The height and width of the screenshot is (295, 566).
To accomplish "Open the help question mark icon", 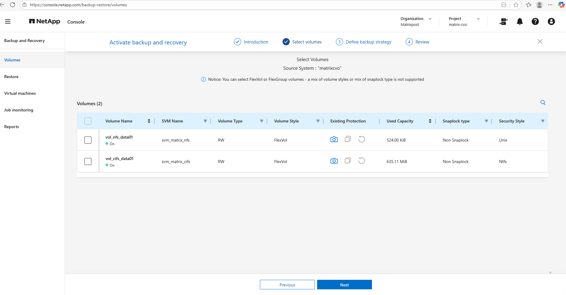I will [x=535, y=21].
